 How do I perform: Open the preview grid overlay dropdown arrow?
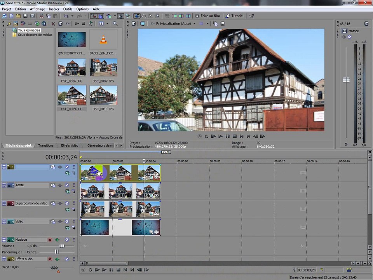tap(207, 24)
